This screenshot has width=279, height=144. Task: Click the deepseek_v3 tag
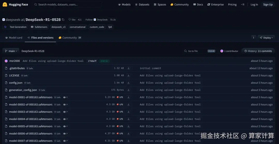tap(58, 27)
